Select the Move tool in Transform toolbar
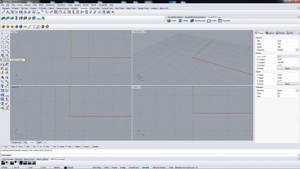This screenshot has height=169, width=300. pyautogui.click(x=3, y=12)
